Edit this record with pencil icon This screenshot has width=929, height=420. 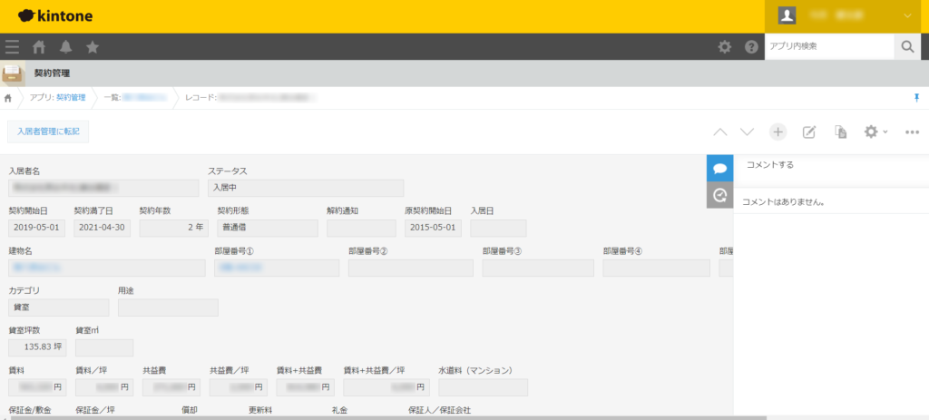pyautogui.click(x=809, y=132)
